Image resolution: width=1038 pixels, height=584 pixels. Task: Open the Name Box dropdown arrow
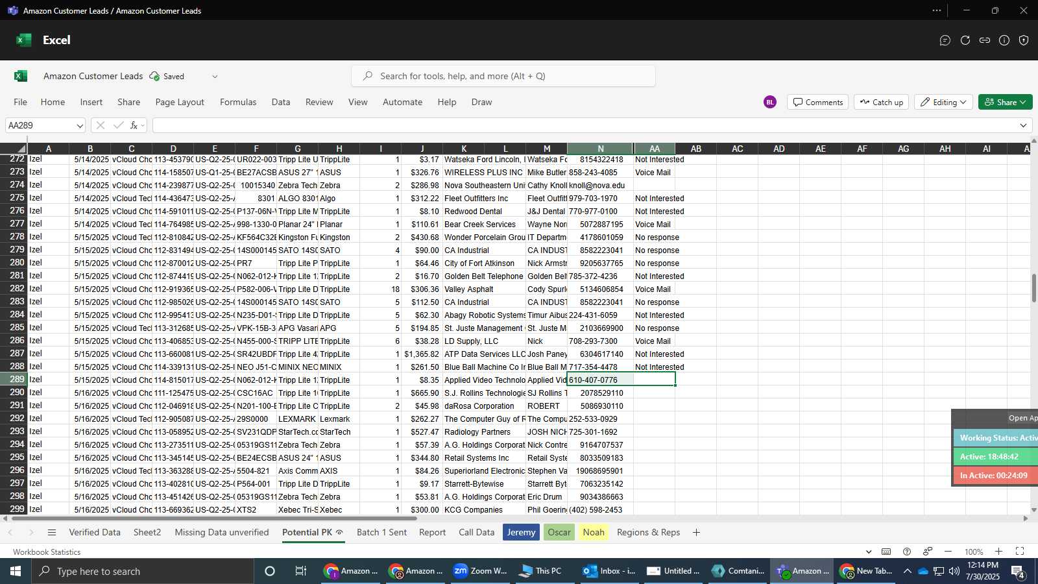(x=80, y=126)
